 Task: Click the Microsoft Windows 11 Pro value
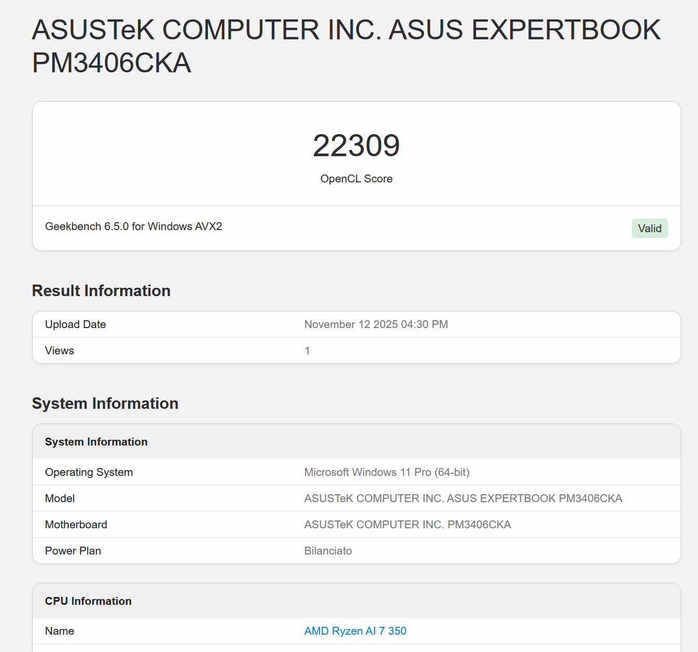point(387,472)
